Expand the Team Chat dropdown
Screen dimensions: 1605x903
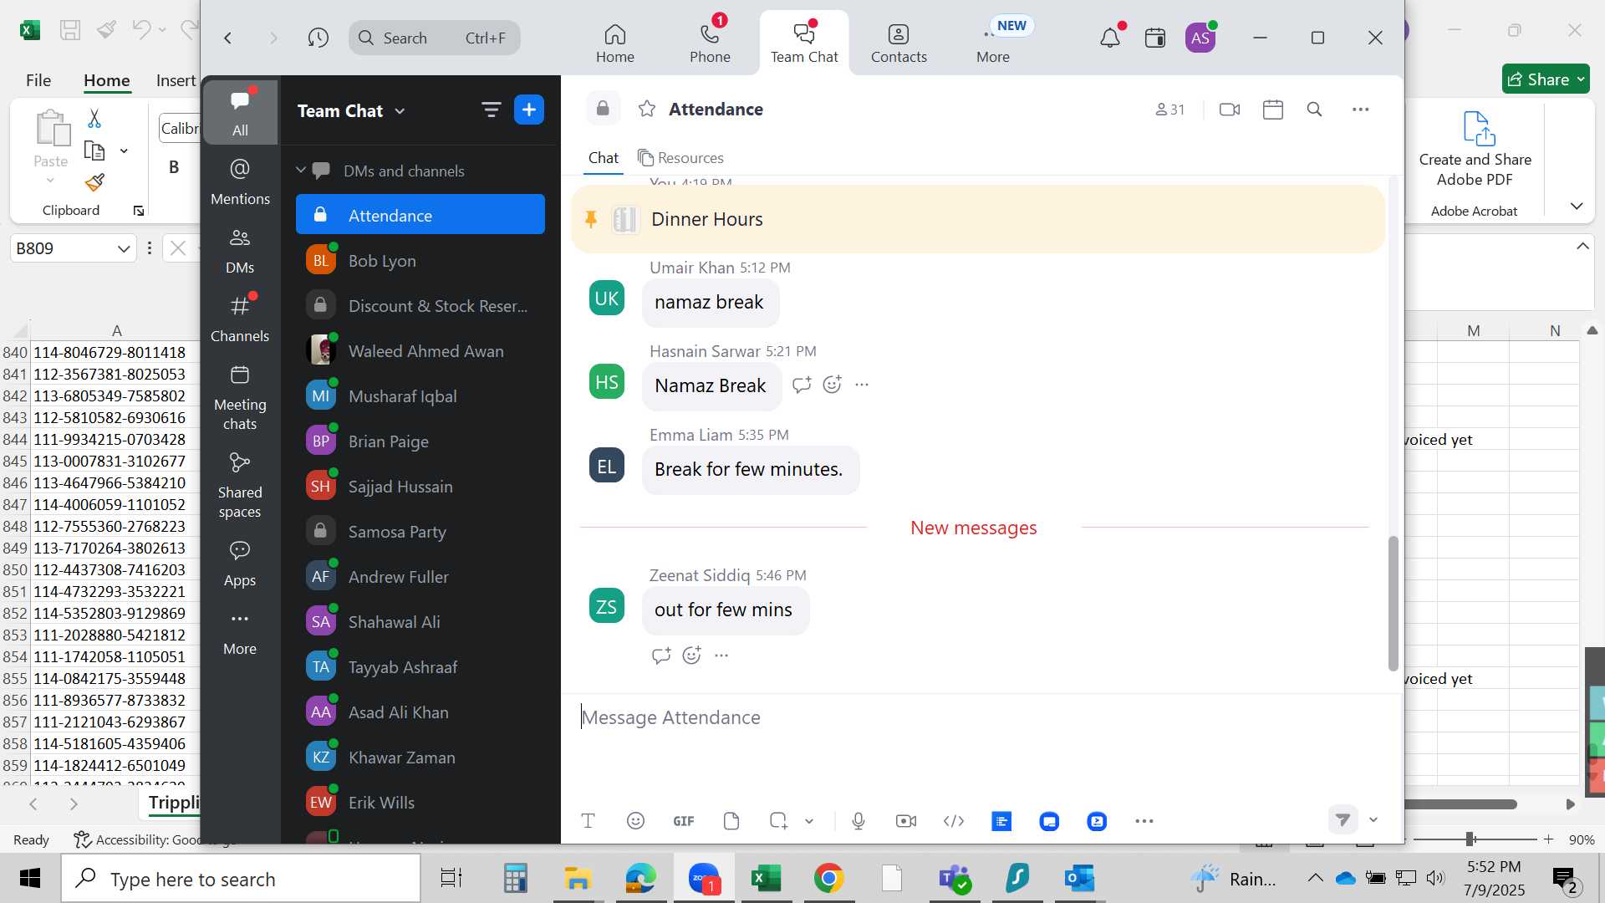point(400,111)
